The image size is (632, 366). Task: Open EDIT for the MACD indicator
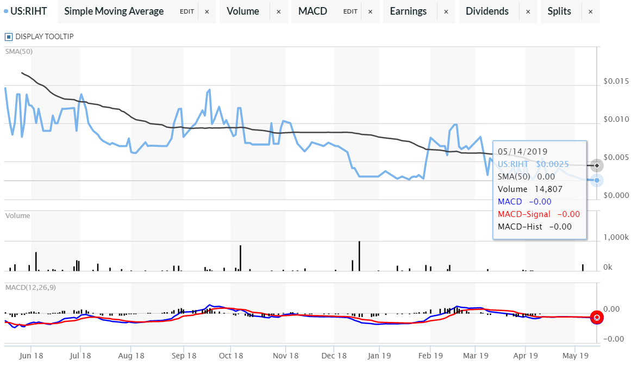[351, 11]
